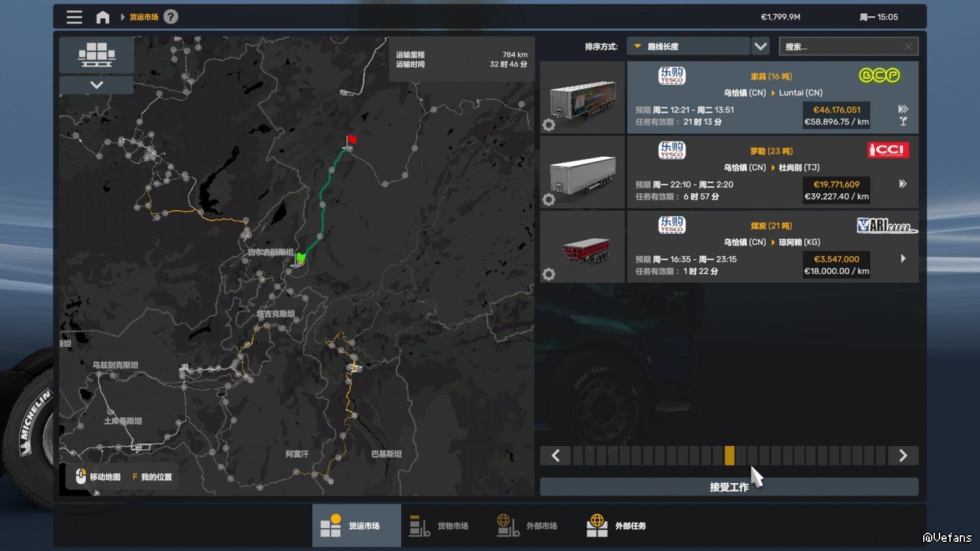This screenshot has height=551, width=980.
Task: Click the VARI cargo company logo
Action: 887,225
